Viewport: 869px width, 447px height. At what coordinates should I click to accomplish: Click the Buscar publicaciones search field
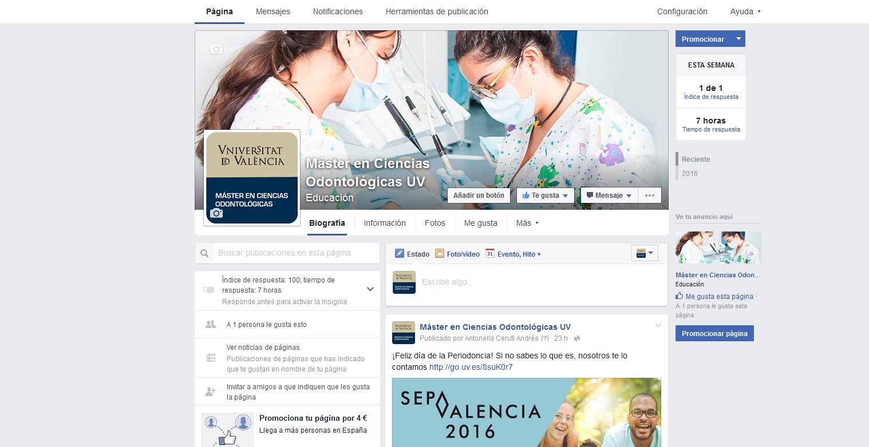point(296,253)
